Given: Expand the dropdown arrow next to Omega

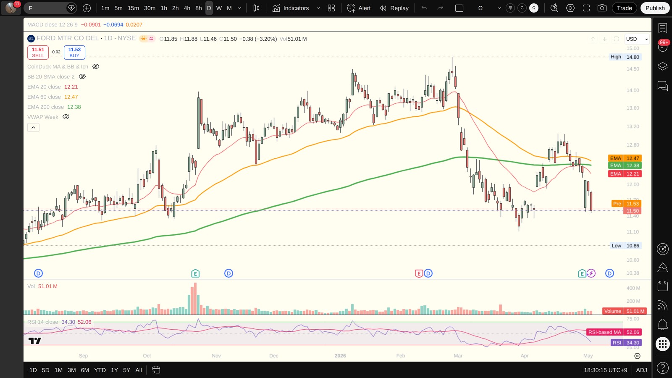Looking at the screenshot, I should click(499, 8).
